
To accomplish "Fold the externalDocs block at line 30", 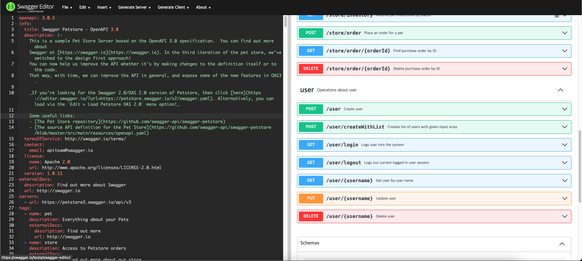I will click(x=16, y=225).
